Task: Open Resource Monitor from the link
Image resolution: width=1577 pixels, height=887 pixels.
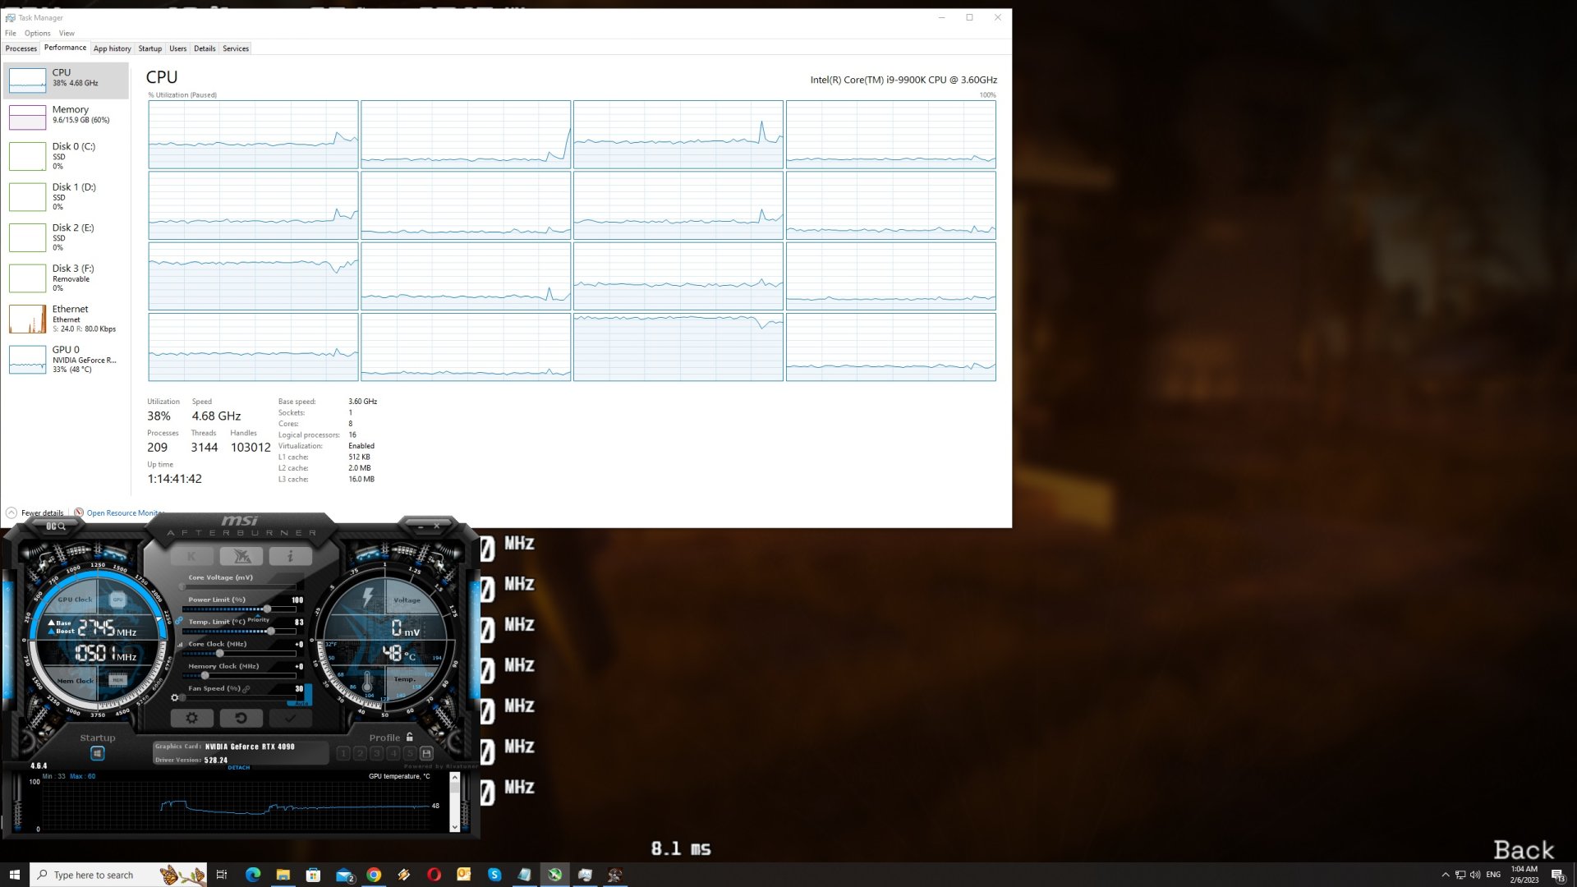Action: coord(125,512)
